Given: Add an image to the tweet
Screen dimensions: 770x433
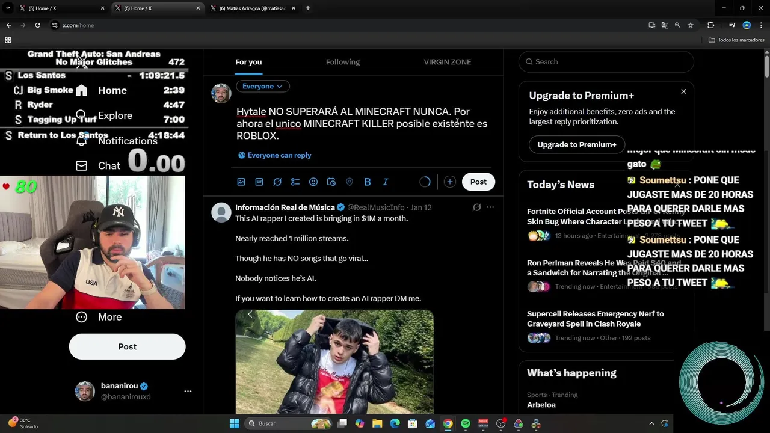Looking at the screenshot, I should tap(241, 182).
